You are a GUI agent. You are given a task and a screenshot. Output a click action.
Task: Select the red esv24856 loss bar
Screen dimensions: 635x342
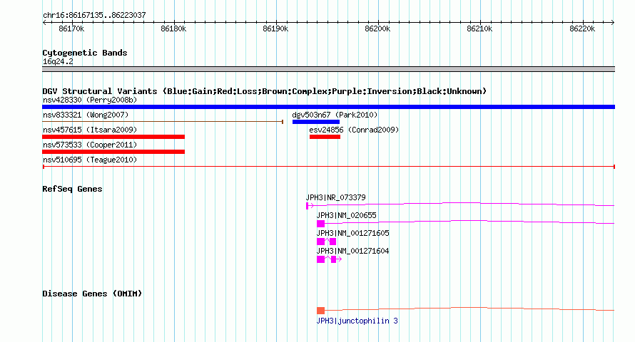coord(325,137)
